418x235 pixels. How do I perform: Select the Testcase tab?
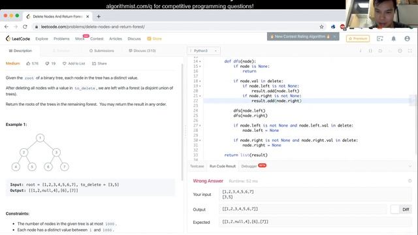pyautogui.click(x=197, y=166)
